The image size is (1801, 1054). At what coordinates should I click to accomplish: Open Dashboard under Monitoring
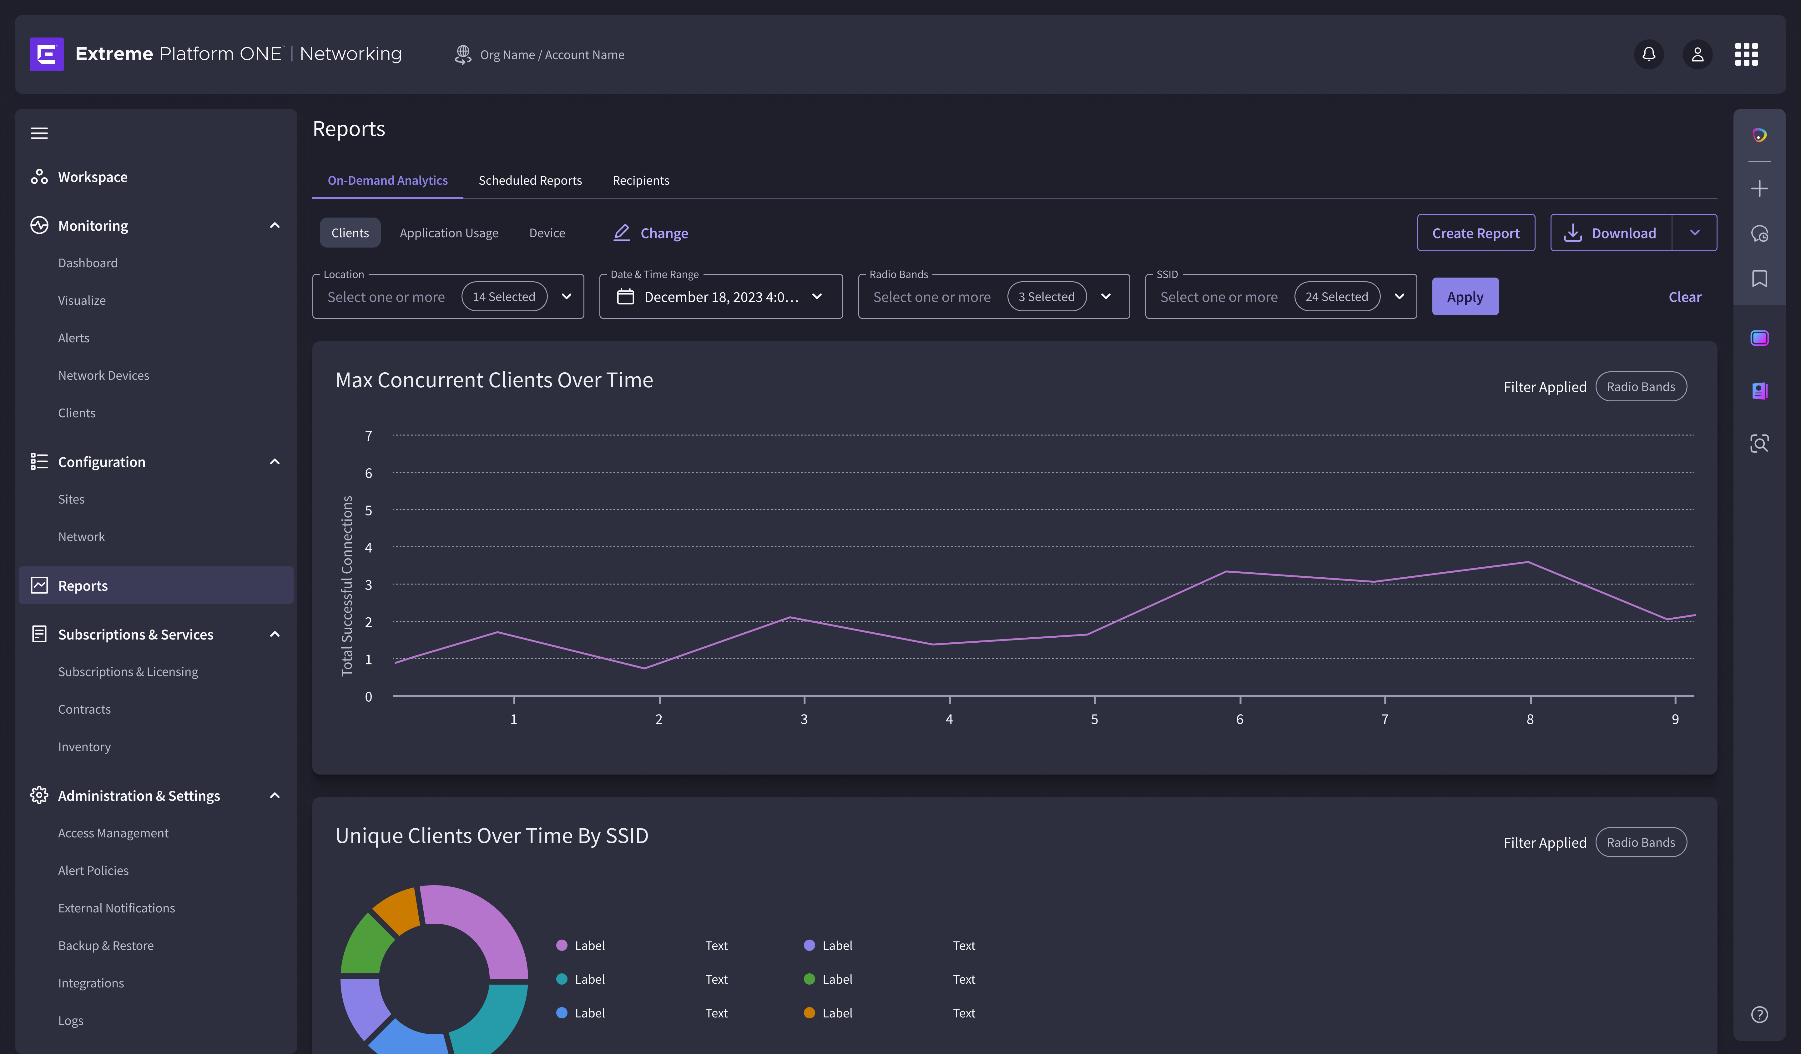coord(88,263)
